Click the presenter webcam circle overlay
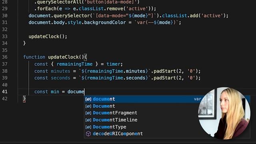 coord(224,113)
